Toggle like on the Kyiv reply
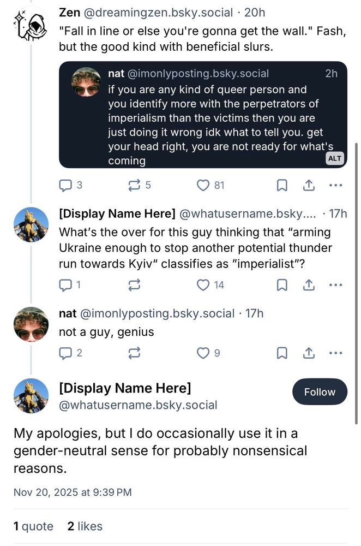Screen dimensions: 361x546 (202, 285)
